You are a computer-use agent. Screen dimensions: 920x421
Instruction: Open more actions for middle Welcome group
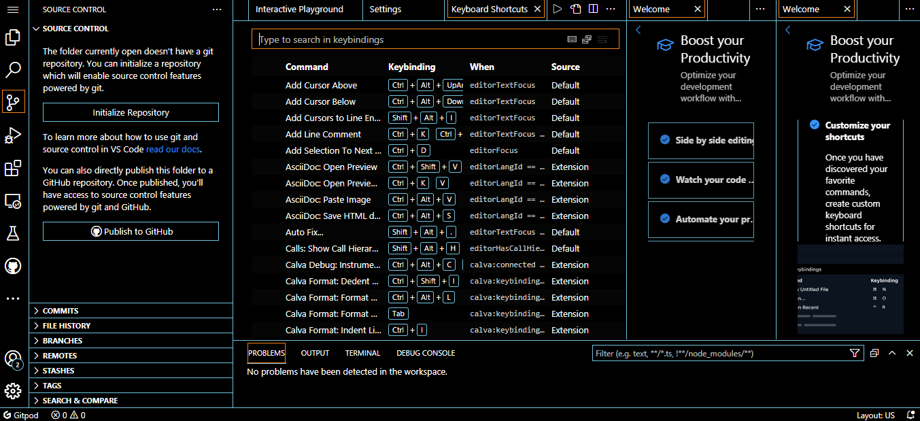pos(760,10)
